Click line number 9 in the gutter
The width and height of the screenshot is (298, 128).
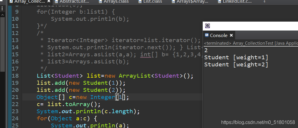[17, 12]
